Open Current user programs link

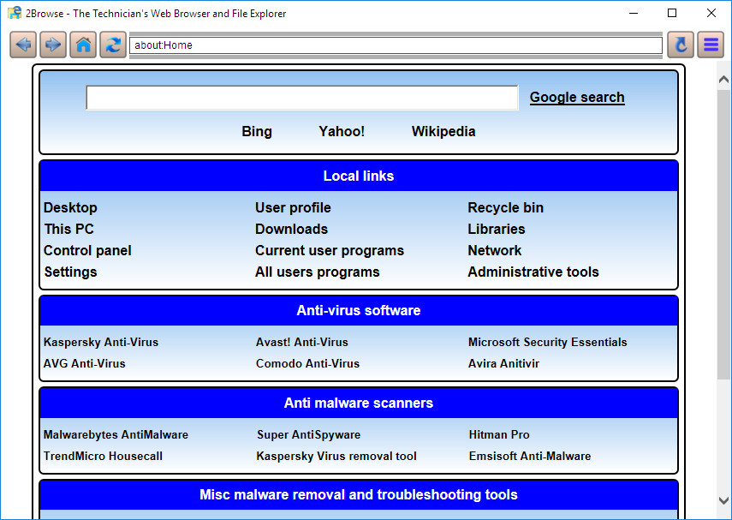pyautogui.click(x=330, y=250)
